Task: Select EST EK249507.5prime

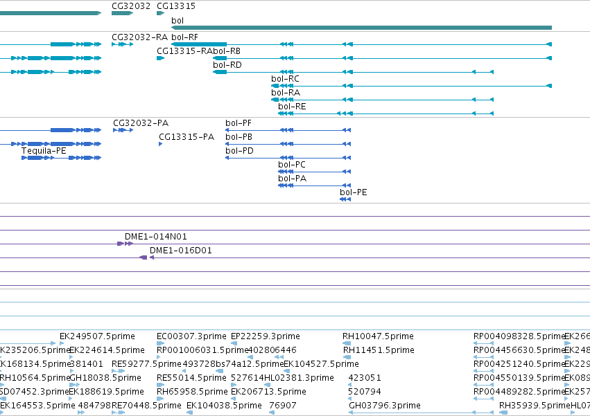Action: [x=97, y=336]
